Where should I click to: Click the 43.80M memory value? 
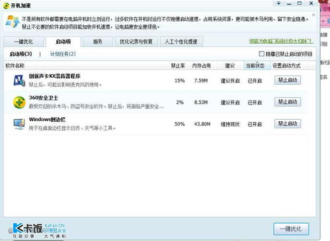[x=202, y=124]
